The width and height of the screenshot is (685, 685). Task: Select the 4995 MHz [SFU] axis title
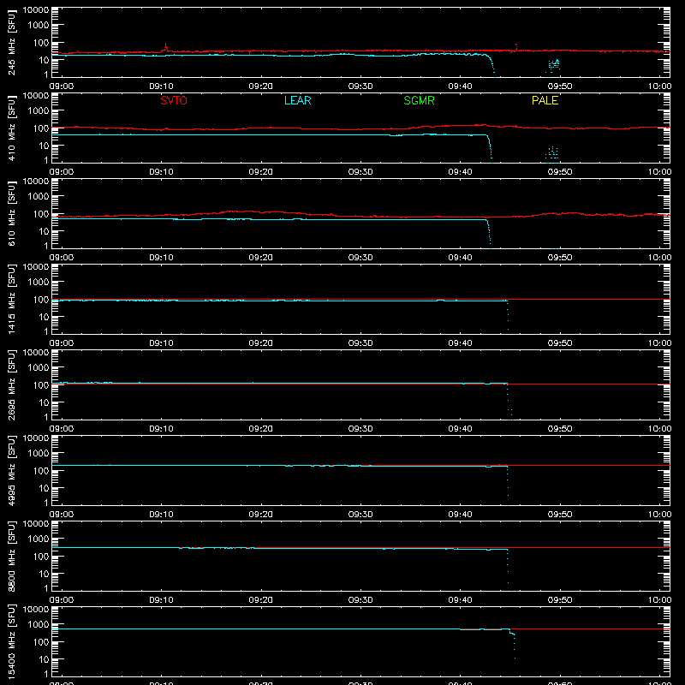click(11, 470)
